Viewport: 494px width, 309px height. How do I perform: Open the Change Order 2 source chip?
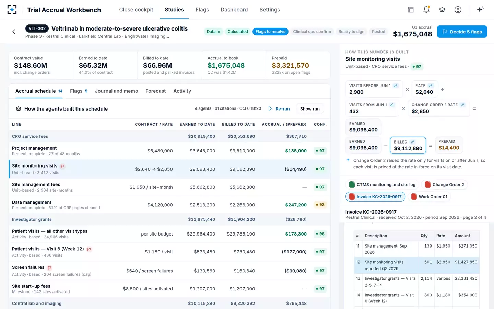click(444, 185)
